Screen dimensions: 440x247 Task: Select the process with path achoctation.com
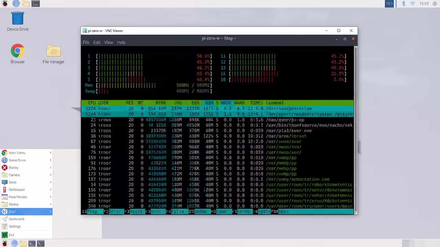click(x=217, y=179)
